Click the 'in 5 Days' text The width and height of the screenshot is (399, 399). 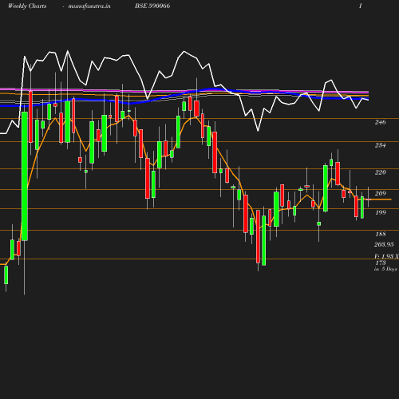coord(385,269)
